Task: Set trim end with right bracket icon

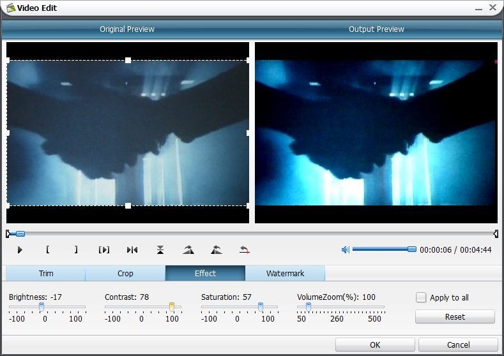Action: click(76, 249)
